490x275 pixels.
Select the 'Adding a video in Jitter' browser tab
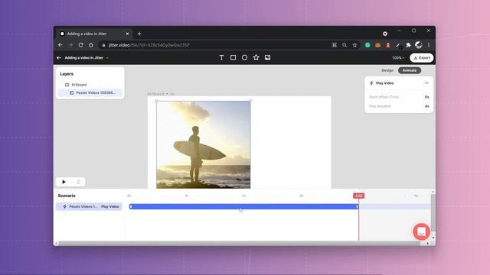click(94, 34)
